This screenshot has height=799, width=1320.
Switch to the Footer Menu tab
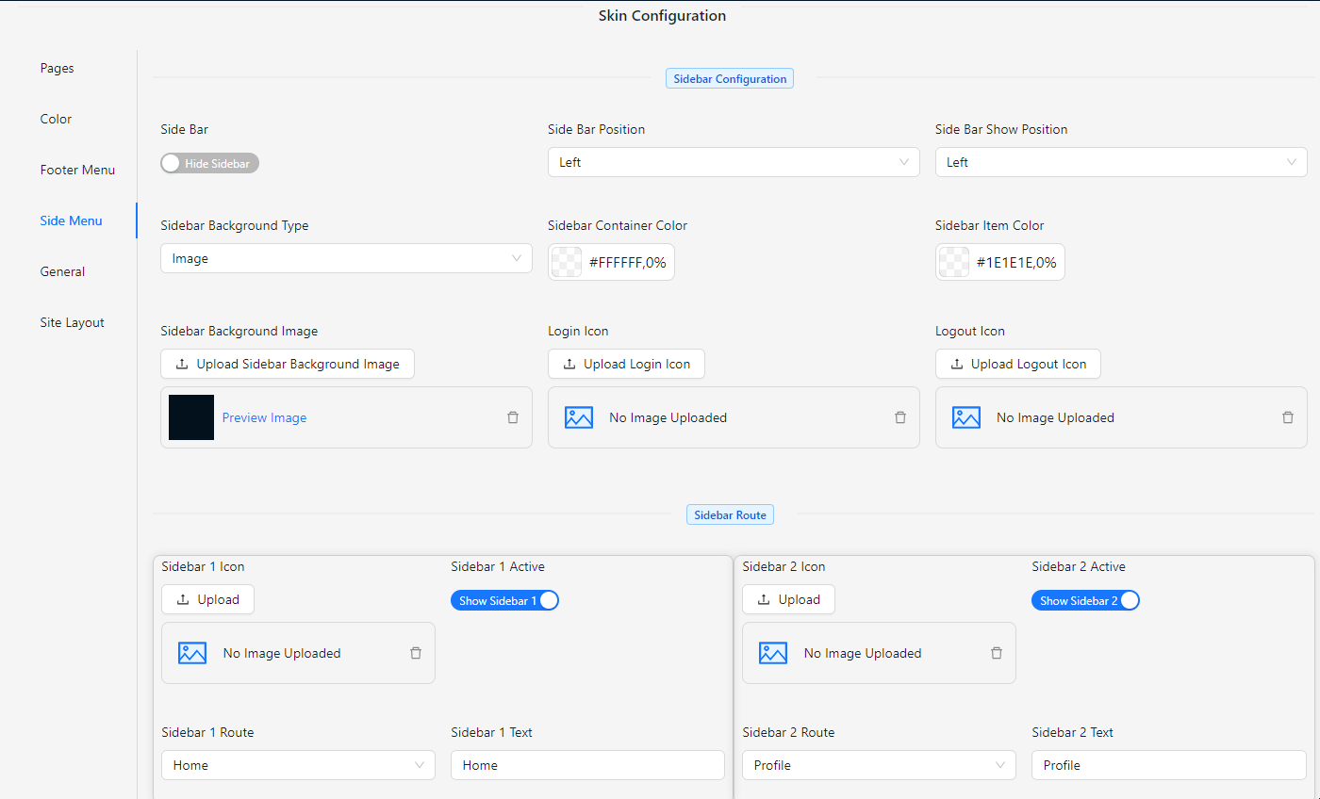click(77, 171)
